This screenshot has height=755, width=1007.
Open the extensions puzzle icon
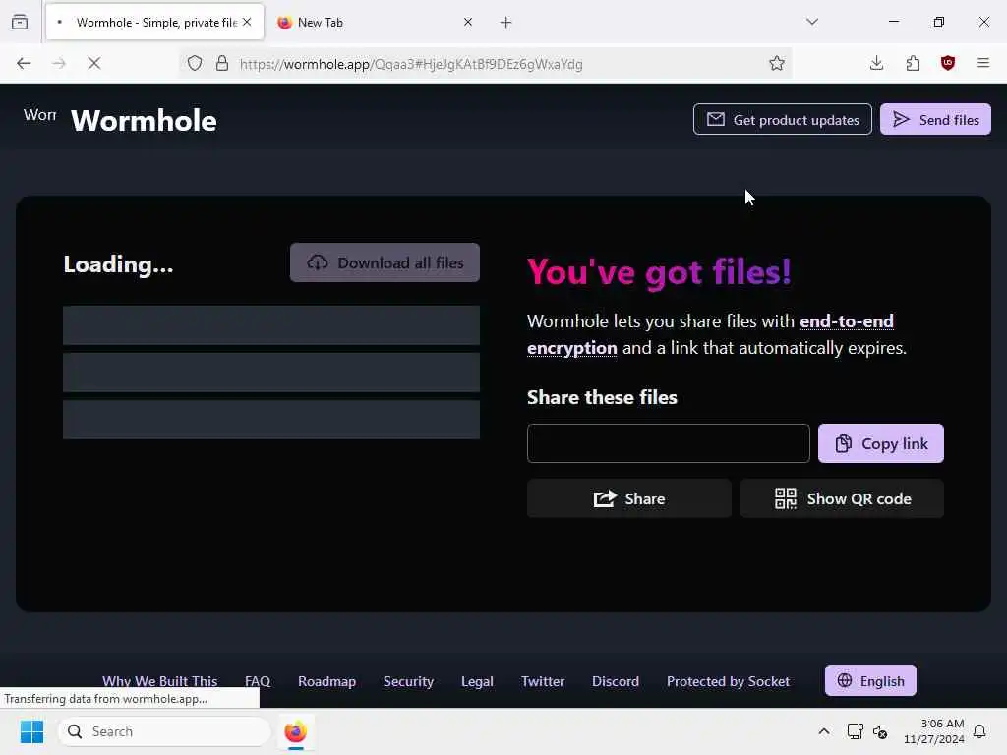pos(913,63)
